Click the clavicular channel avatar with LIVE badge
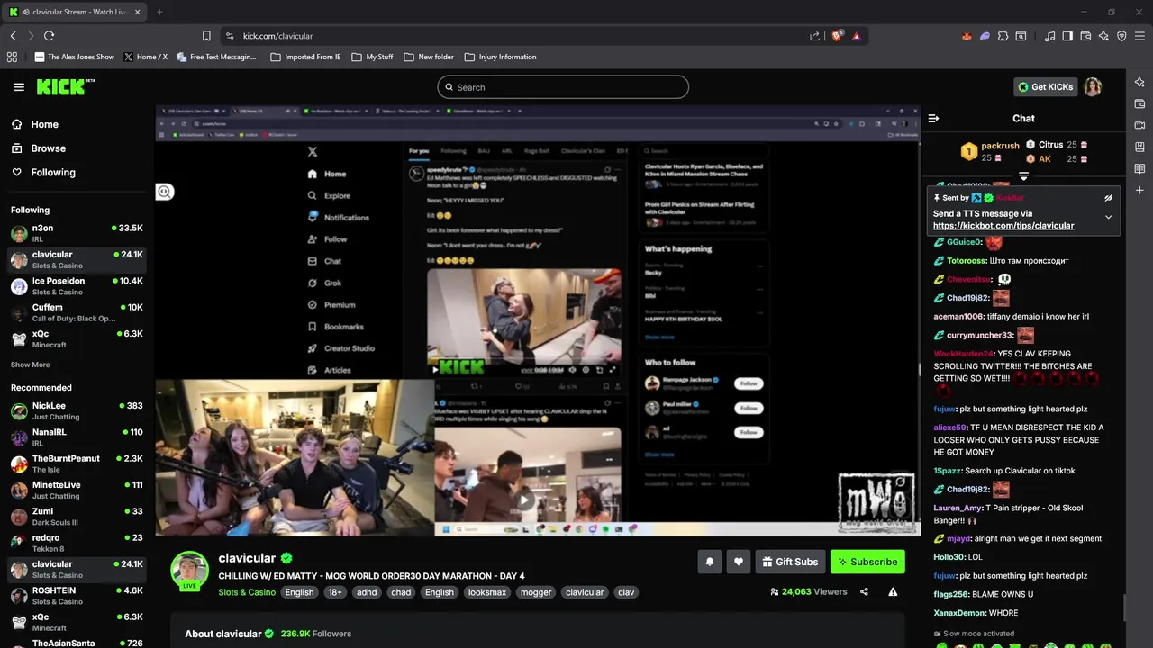Image resolution: width=1153 pixels, height=648 pixels. [190, 571]
